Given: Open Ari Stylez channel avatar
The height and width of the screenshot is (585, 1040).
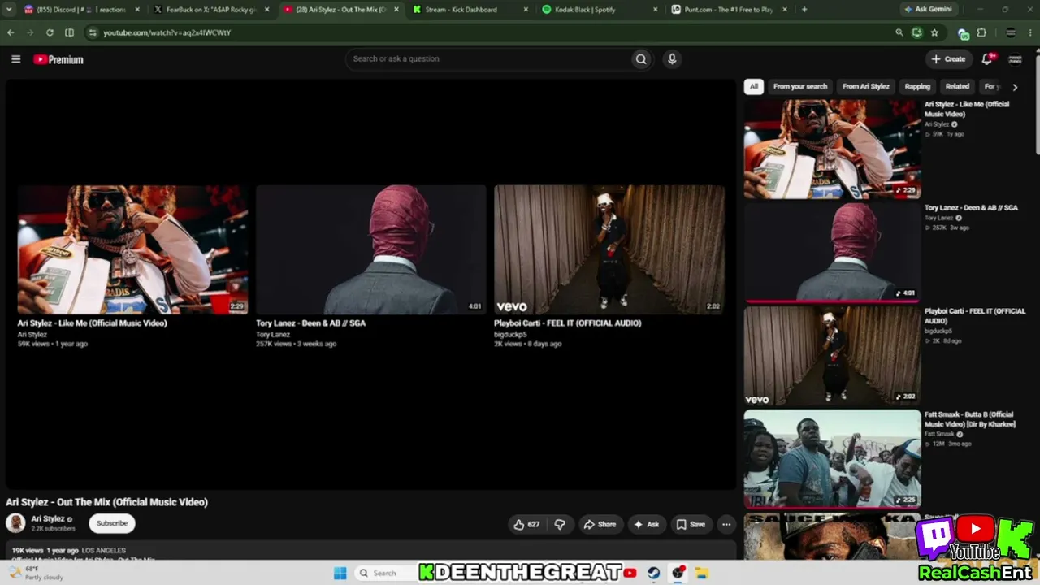Looking at the screenshot, I should [15, 522].
